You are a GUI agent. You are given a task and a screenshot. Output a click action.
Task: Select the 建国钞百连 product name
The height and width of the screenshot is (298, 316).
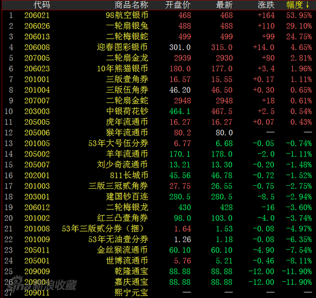[127, 197]
